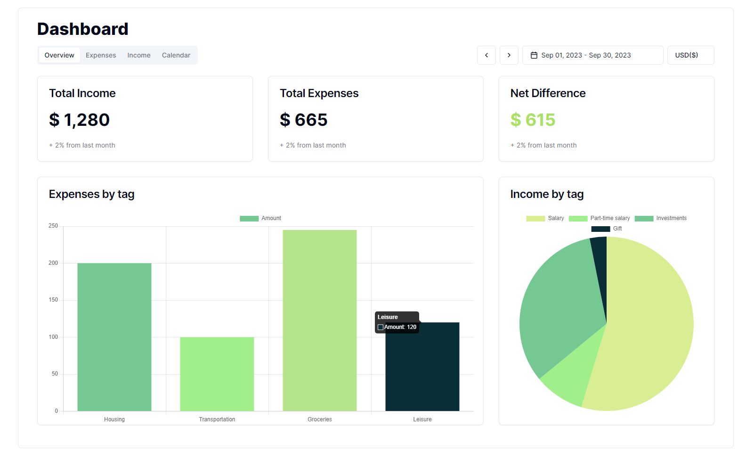Screen dimensions: 754x451
Task: Go to the previous month with left chevron
Action: click(486, 55)
